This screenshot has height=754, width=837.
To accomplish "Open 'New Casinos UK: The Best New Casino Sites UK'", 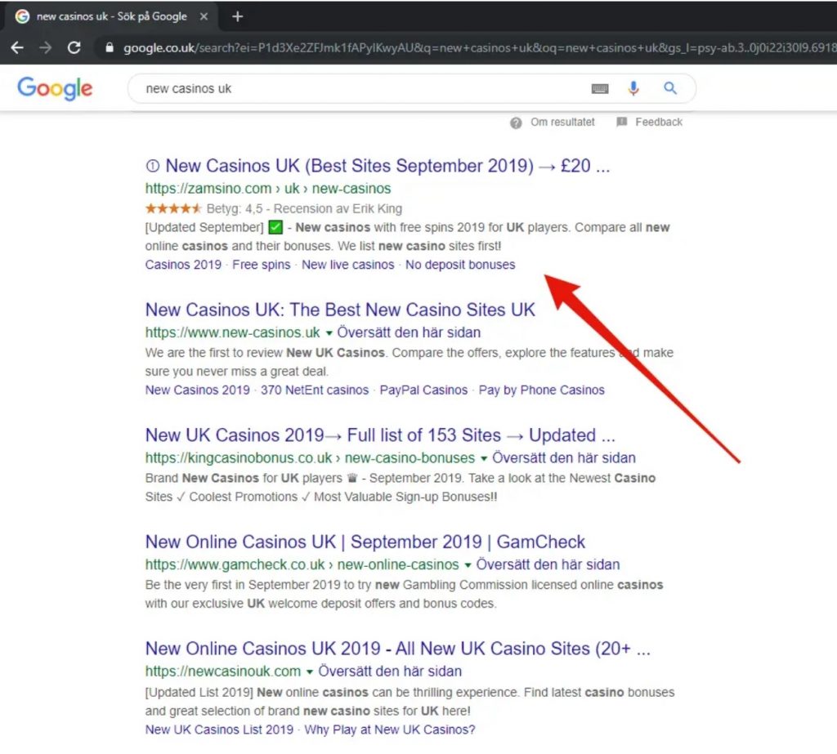I will click(x=340, y=310).
